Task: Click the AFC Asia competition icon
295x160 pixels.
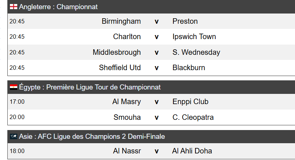Action: pos(14,137)
